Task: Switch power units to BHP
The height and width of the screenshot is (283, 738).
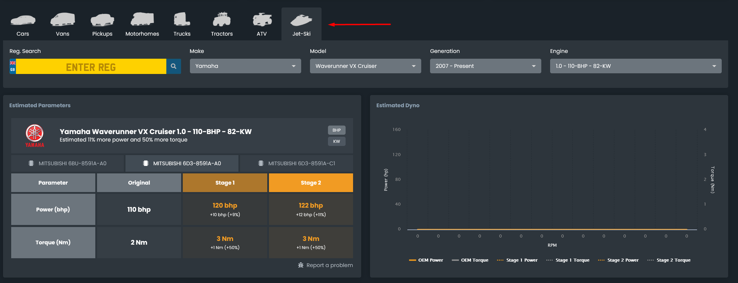Action: [337, 130]
